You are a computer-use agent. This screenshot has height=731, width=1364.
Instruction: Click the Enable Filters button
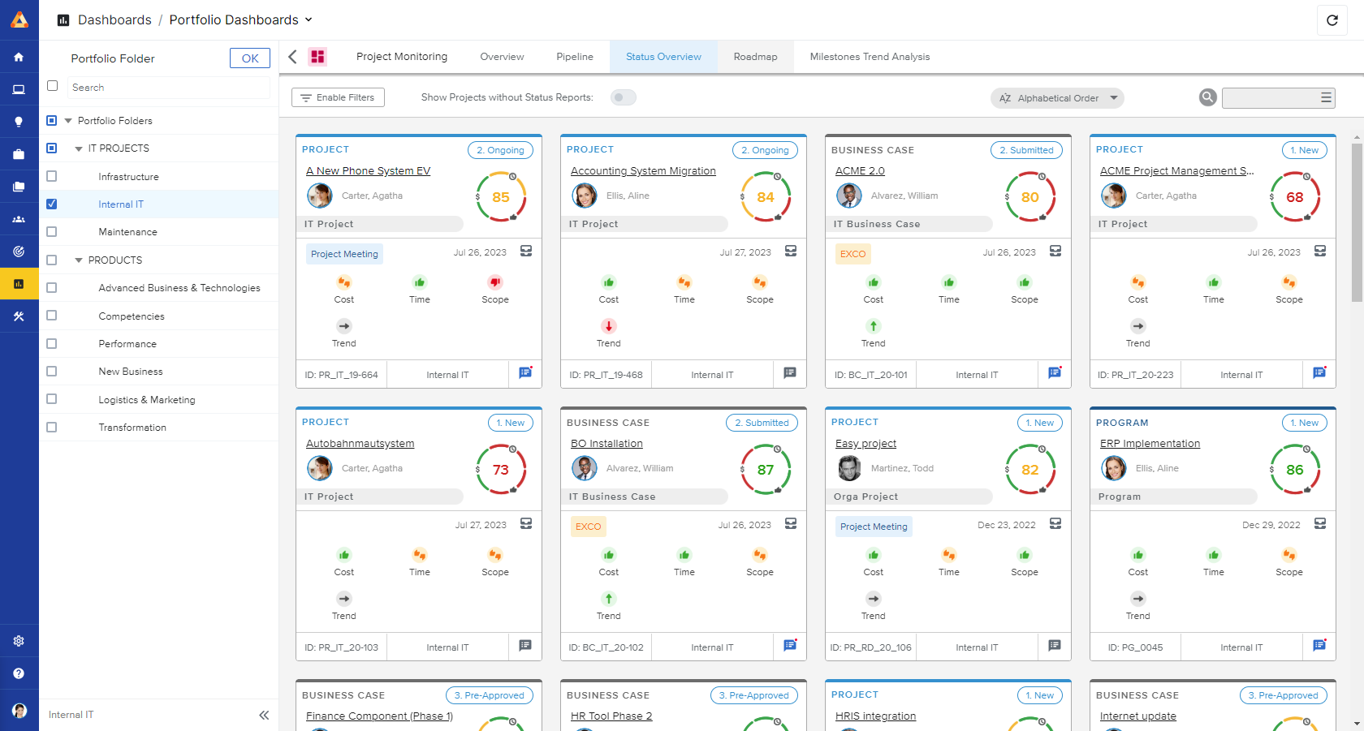tap(338, 97)
